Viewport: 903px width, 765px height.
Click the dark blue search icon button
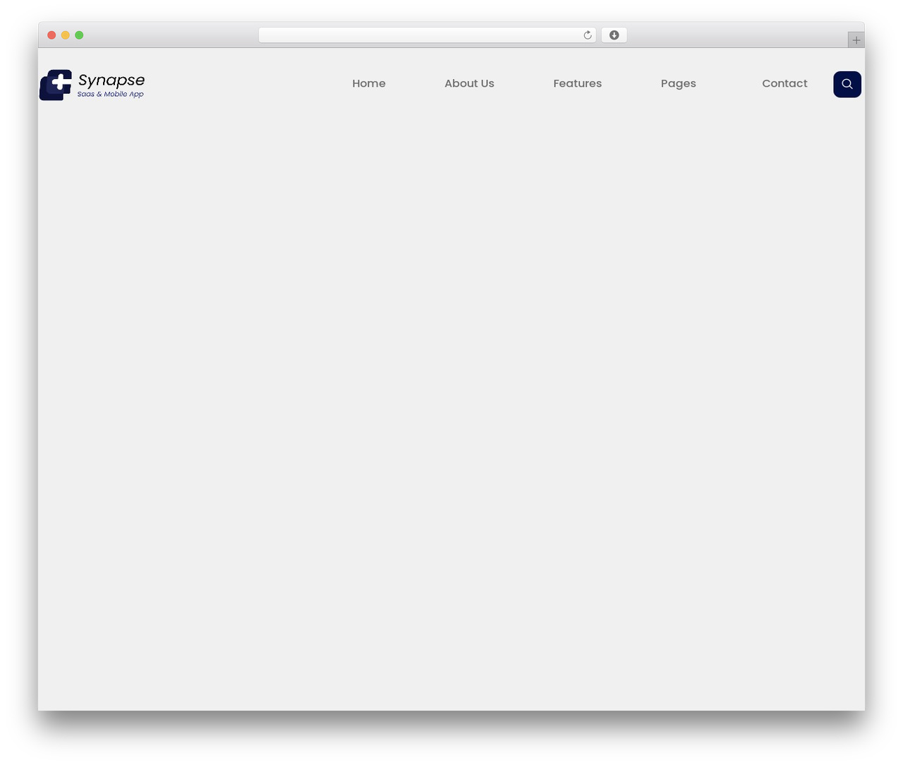click(x=847, y=84)
